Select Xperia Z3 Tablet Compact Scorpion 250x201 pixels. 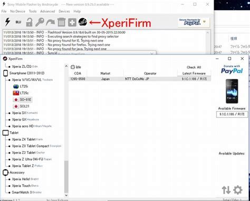36,146
